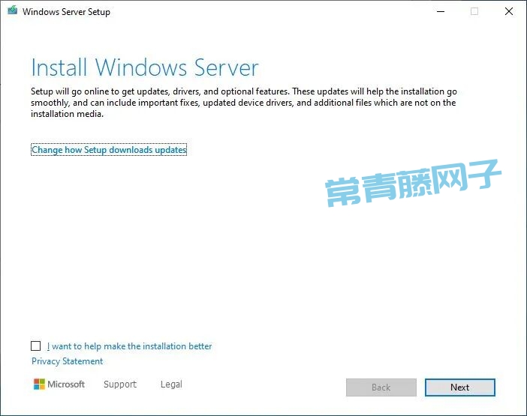Click the "installation media." text line

67,115
